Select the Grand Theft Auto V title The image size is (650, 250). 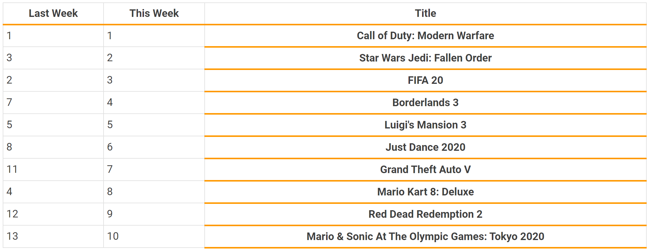[425, 169]
